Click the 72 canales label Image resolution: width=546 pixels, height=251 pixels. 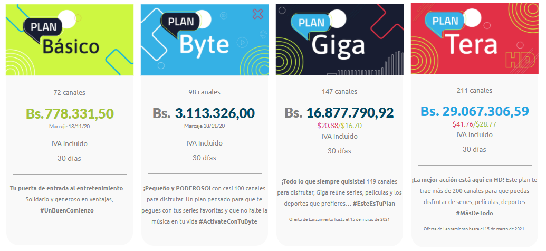[x=69, y=93]
